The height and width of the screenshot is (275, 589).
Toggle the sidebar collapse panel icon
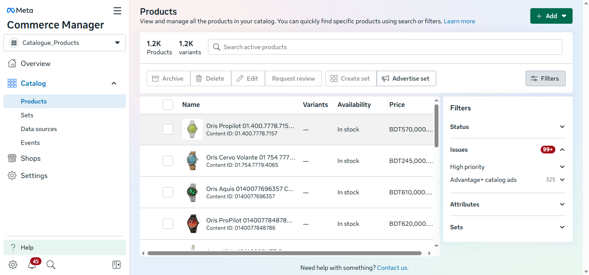coord(117,265)
